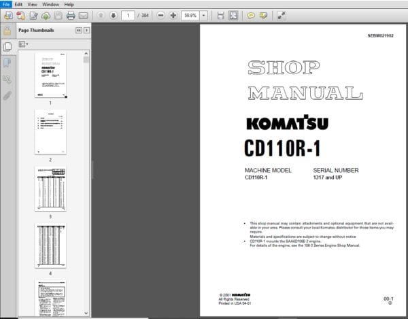Click the 59.9% zoom value field

click(x=190, y=16)
